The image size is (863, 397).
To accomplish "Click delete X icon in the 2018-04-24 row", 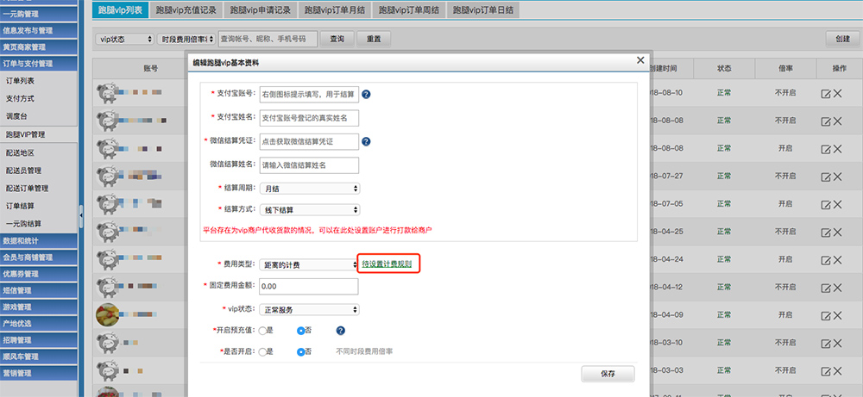I will (837, 259).
